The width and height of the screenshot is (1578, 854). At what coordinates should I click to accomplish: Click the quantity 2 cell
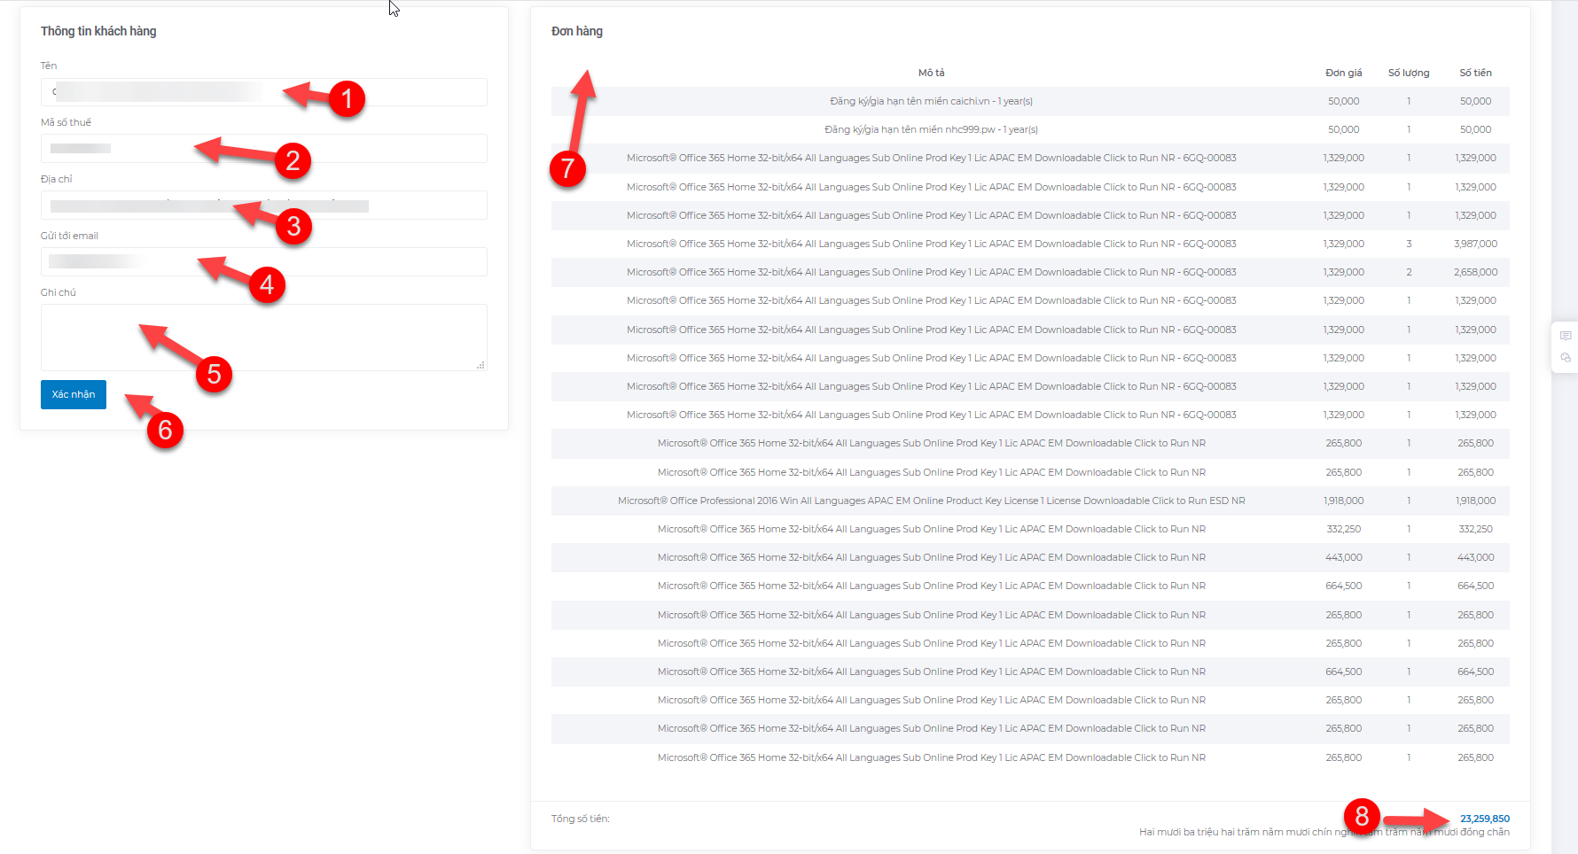(1409, 272)
